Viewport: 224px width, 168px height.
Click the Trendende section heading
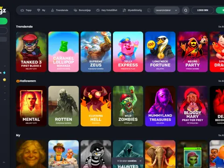[24, 27]
